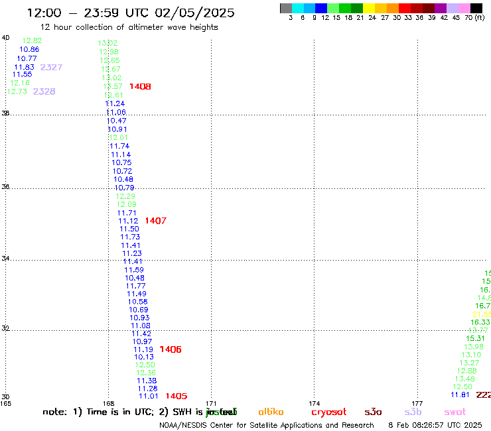Viewport: 491px width, 431px height.
Task: Click the cryosat pass number 1408
Action: pos(140,86)
